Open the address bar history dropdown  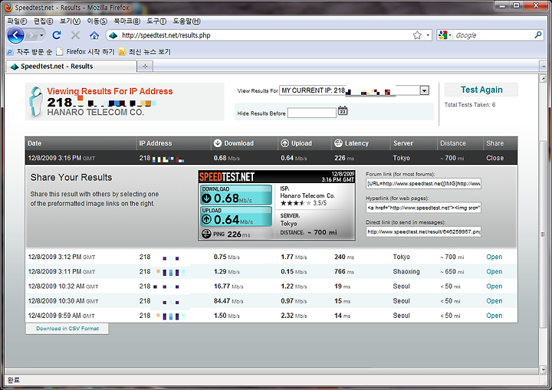click(428, 35)
